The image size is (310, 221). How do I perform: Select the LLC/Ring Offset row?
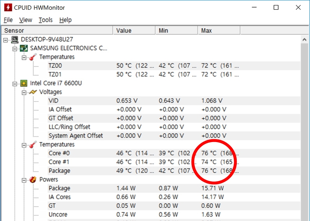pyautogui.click(x=174, y=127)
